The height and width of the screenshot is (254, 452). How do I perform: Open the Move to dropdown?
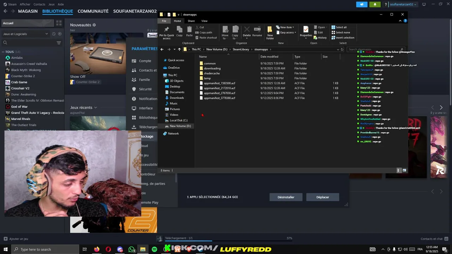click(x=225, y=32)
